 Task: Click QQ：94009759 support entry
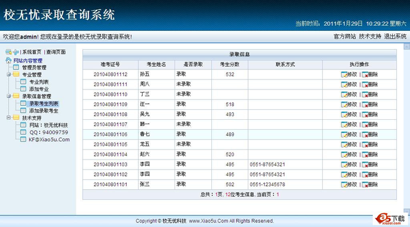click(x=49, y=132)
